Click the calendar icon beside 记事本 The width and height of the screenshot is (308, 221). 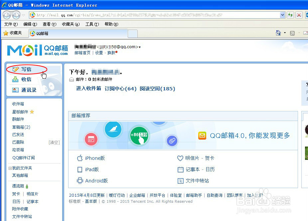click(180, 169)
